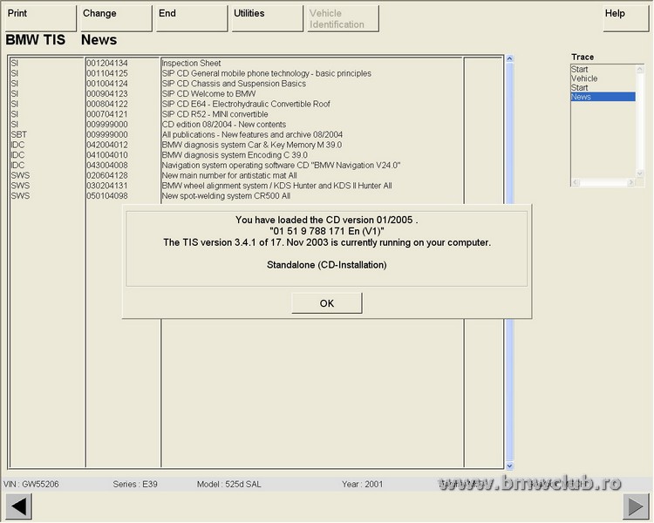This screenshot has width=654, height=523.
Task: Click document number 042004012
Action: pos(107,145)
